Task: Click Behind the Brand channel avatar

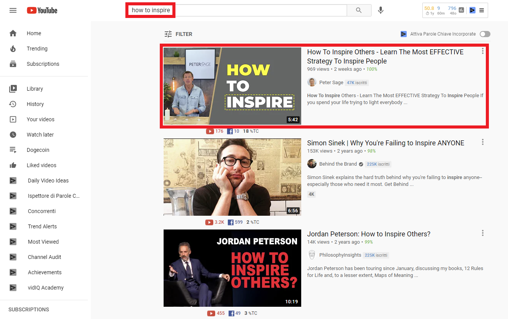Action: pyautogui.click(x=312, y=164)
